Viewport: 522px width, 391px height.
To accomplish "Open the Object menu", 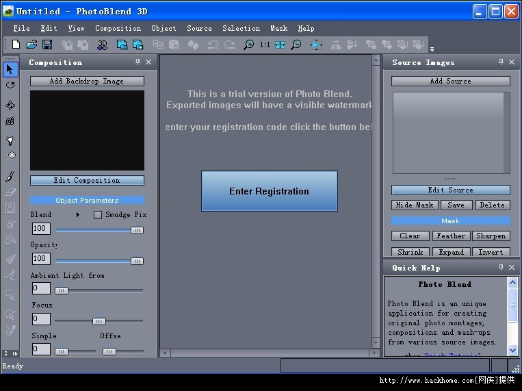I will 164,28.
